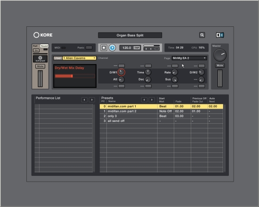Toggle the unassigned button at bottom right of knobs
259x207 pixels.
[x=202, y=86]
